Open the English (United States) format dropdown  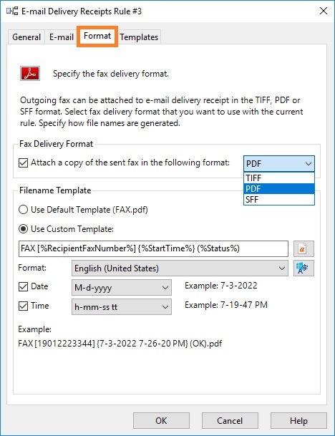click(x=180, y=268)
